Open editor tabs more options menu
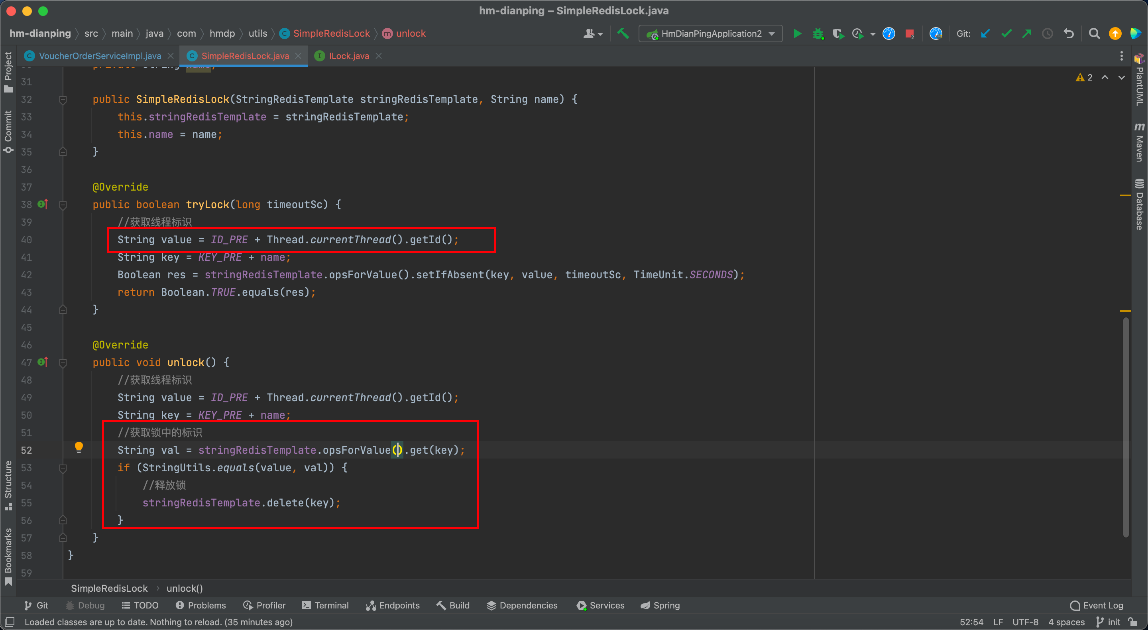1148x630 pixels. [1121, 56]
